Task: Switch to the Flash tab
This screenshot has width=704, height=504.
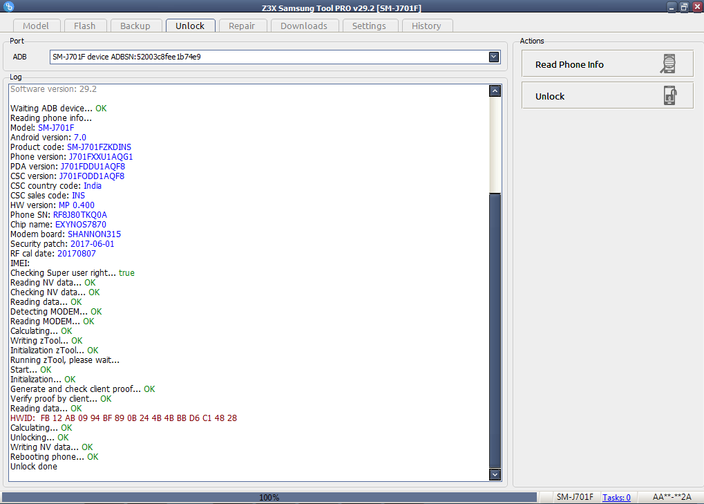Action: 85,26
